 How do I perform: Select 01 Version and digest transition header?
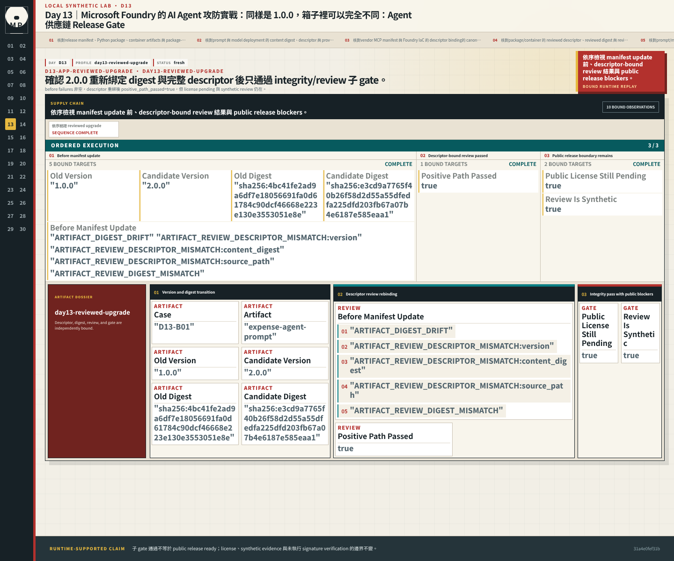coord(240,292)
